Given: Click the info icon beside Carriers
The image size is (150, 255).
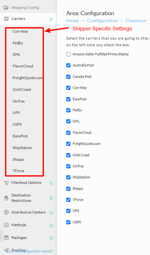Looking at the screenshot, I should [x=51, y=19].
